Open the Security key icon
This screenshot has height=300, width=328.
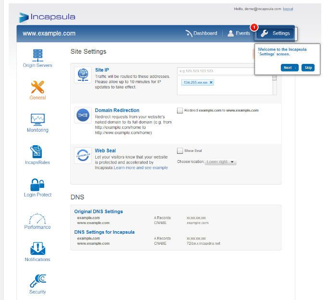tap(38, 281)
